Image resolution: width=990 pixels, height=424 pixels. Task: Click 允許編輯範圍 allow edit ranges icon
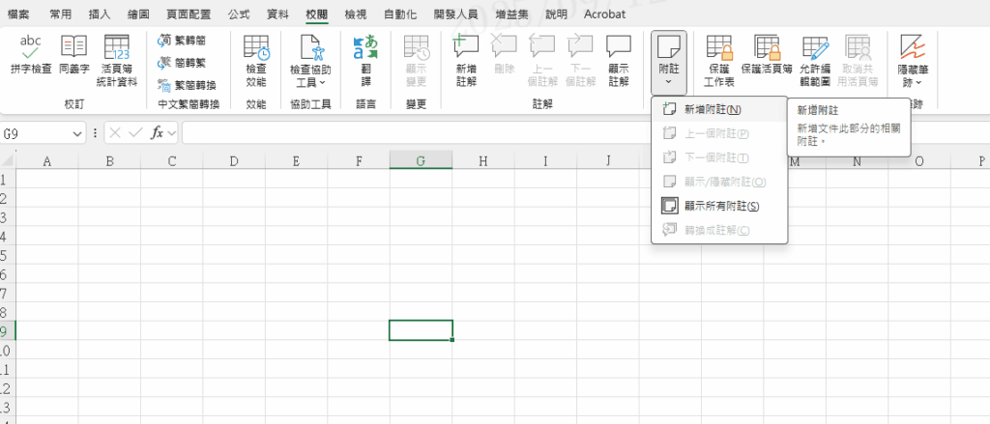click(x=815, y=55)
